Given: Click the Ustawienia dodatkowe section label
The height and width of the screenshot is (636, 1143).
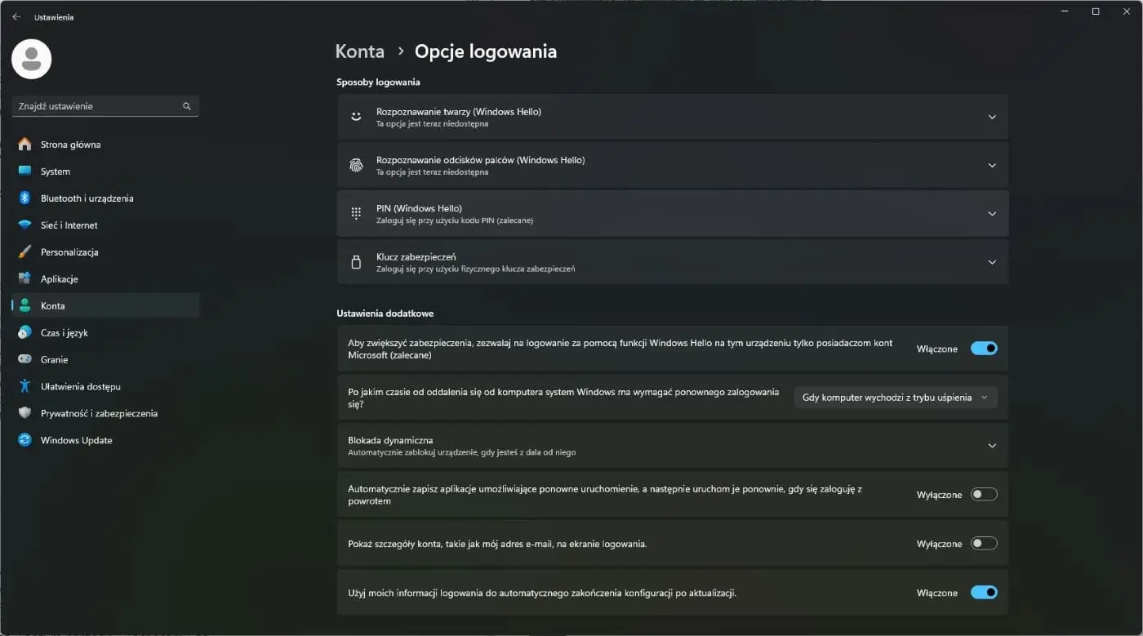Looking at the screenshot, I should click(385, 314).
